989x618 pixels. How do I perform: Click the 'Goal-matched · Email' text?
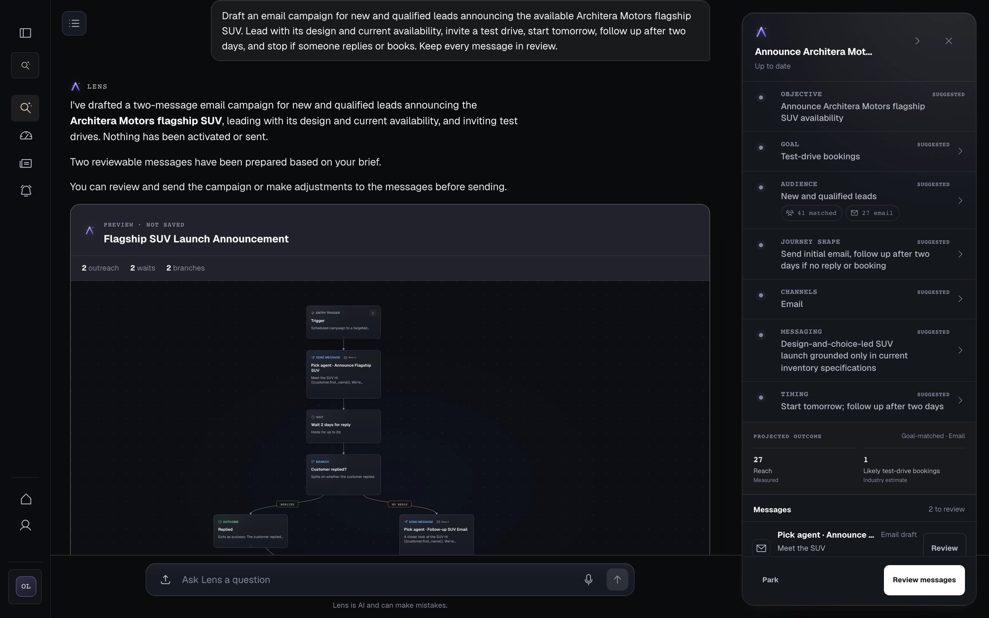tap(933, 436)
